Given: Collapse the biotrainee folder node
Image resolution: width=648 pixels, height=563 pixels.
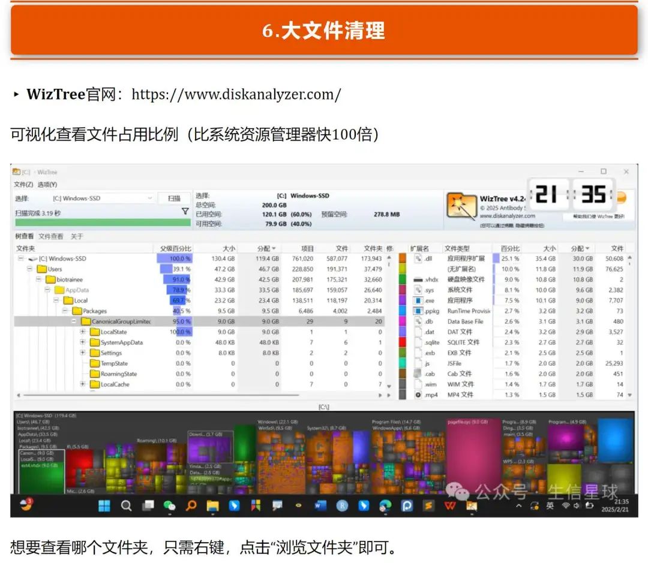Looking at the screenshot, I should 38,279.
